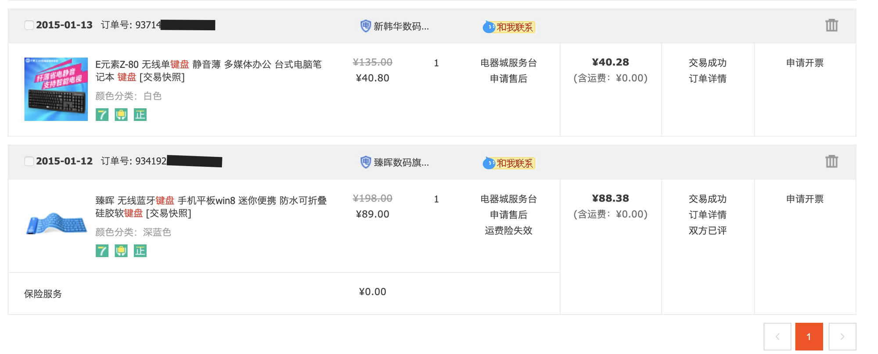Go to the previous page arrow

click(x=777, y=336)
